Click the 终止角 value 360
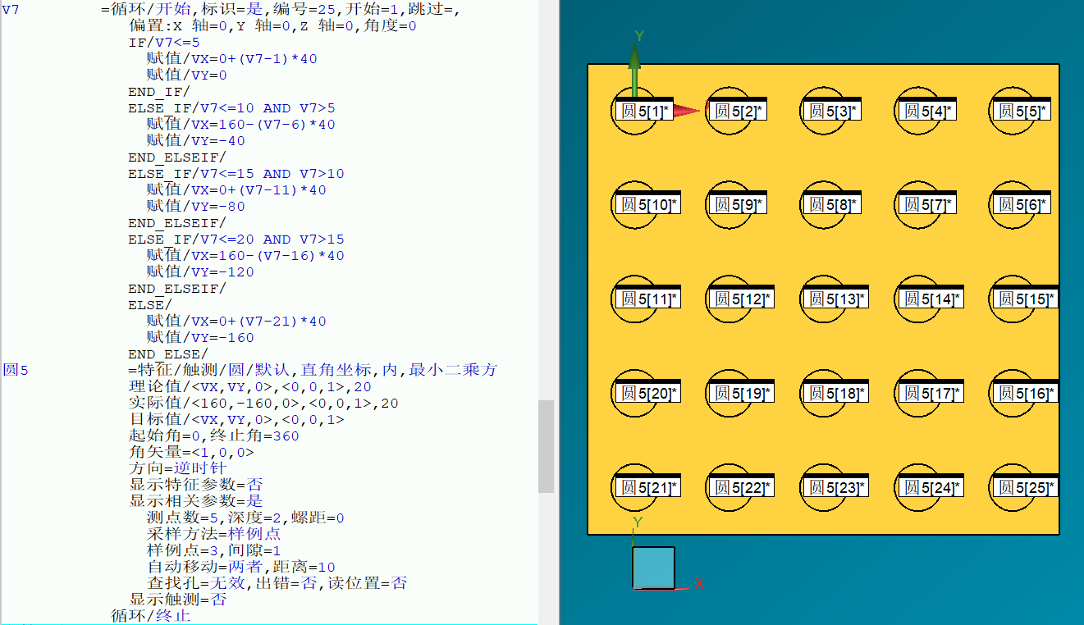The height and width of the screenshot is (625, 1084). [286, 436]
